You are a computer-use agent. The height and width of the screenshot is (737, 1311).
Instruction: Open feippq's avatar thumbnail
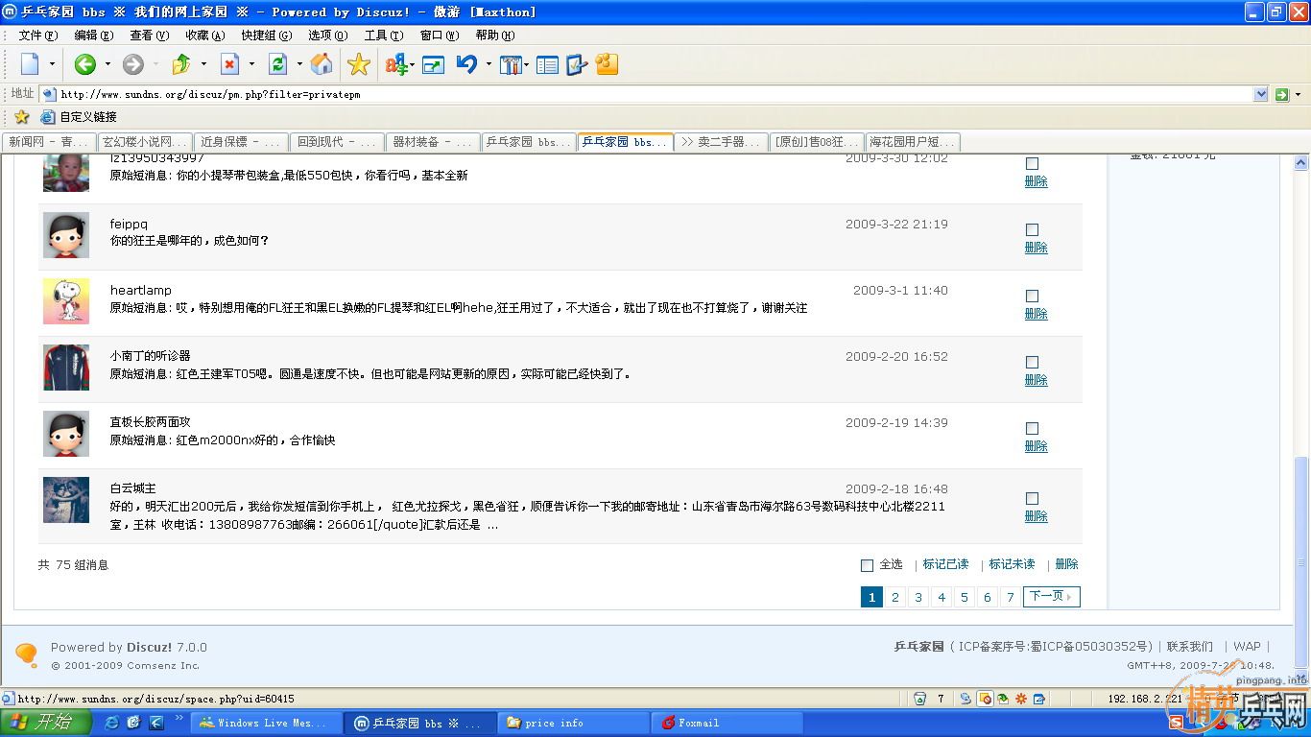coord(66,235)
